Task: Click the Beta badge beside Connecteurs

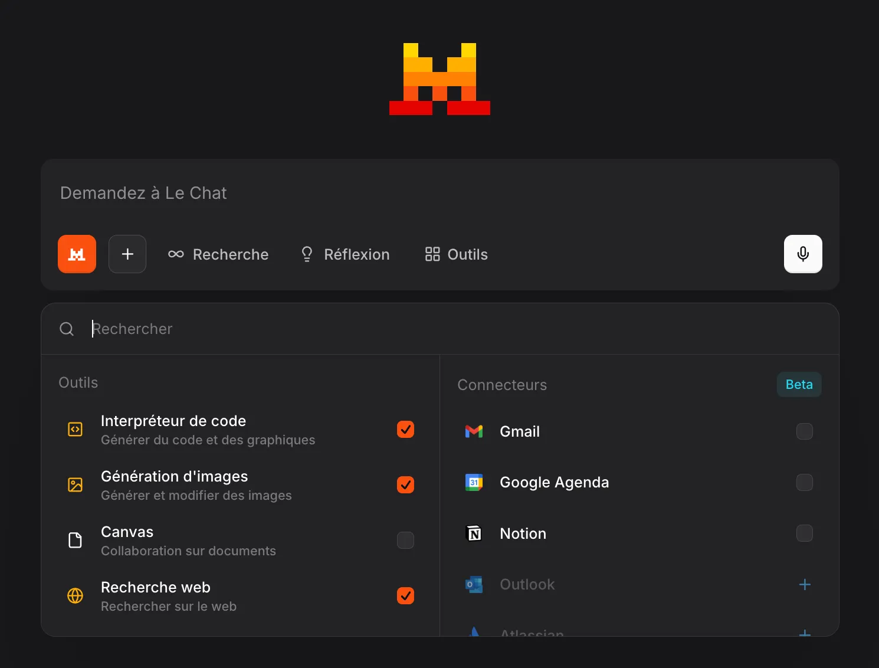Action: pyautogui.click(x=799, y=385)
